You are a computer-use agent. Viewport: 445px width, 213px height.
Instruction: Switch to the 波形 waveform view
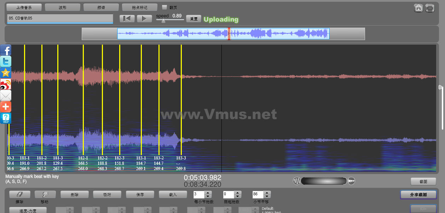pyautogui.click(x=63, y=7)
